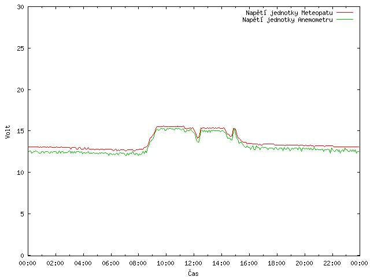Click the green legend line sample
The width and height of the screenshot is (370, 277).
(x=345, y=19)
